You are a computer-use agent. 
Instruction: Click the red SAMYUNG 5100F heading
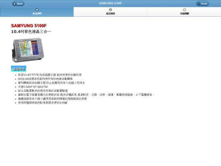point(29,26)
